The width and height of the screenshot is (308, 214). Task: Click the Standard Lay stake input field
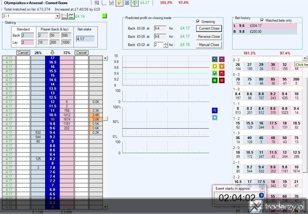coord(27,42)
